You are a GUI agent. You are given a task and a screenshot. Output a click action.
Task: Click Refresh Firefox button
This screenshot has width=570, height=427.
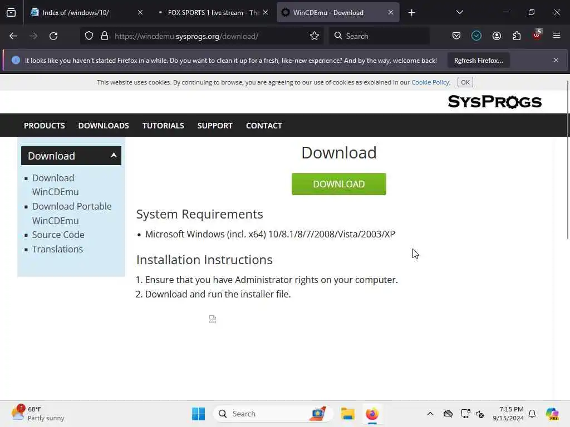coord(478,61)
